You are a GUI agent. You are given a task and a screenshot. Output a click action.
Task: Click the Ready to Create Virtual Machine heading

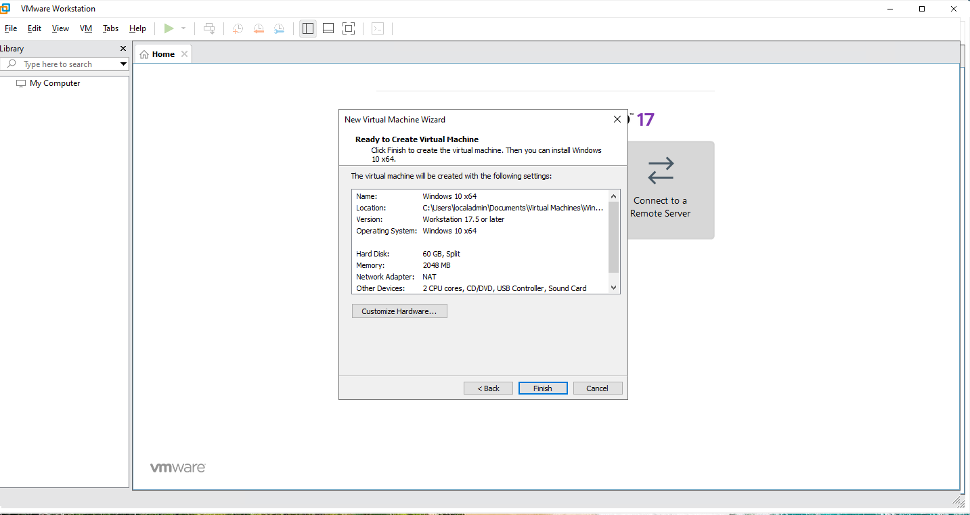click(417, 139)
